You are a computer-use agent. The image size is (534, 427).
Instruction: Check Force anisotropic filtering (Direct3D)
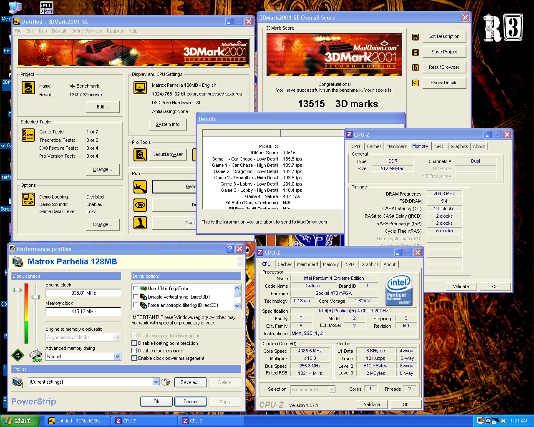pyautogui.click(x=136, y=305)
